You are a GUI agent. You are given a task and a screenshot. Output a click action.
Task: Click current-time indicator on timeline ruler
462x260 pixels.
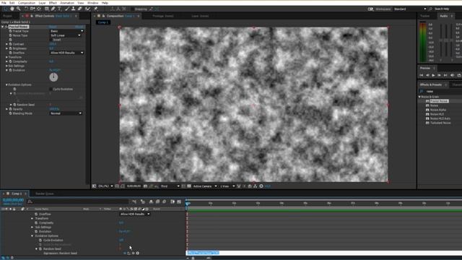click(x=187, y=204)
